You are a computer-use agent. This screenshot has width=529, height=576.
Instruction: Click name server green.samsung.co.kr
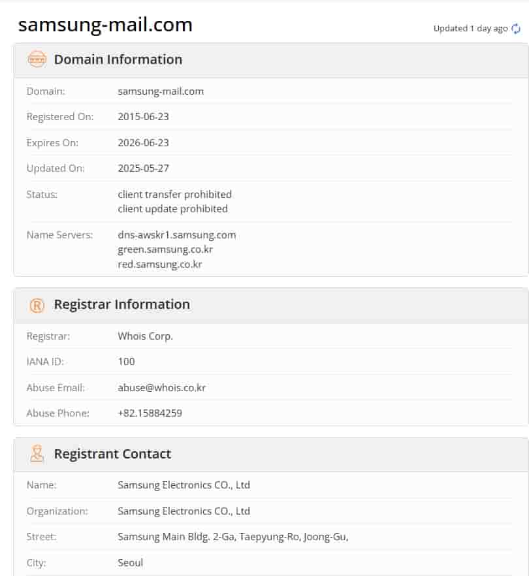point(165,249)
